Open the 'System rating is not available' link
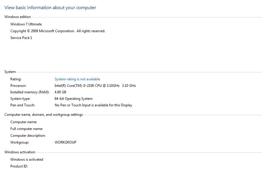This screenshot has height=192, width=262. 77,79
